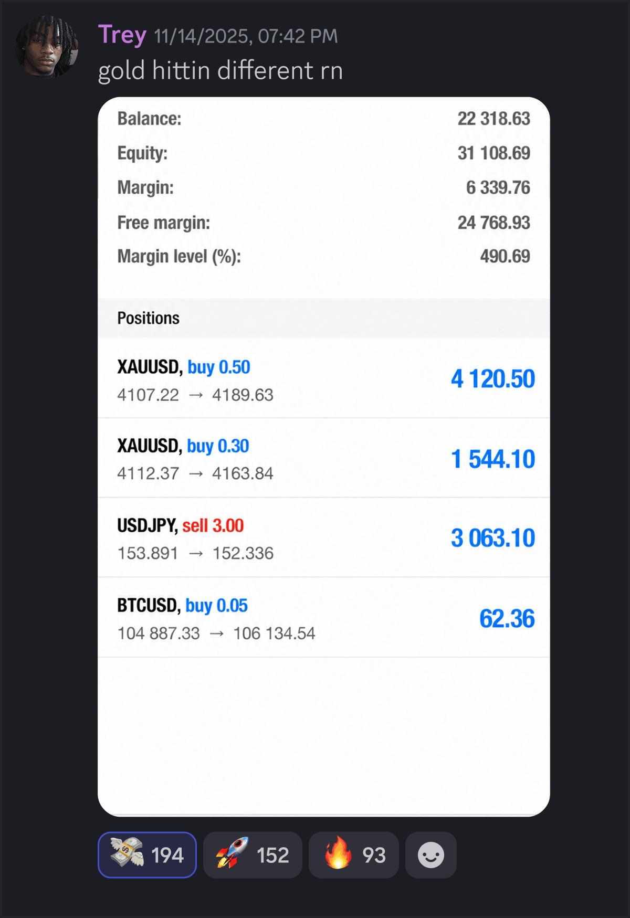Click the message text gold hittin different

(206, 70)
